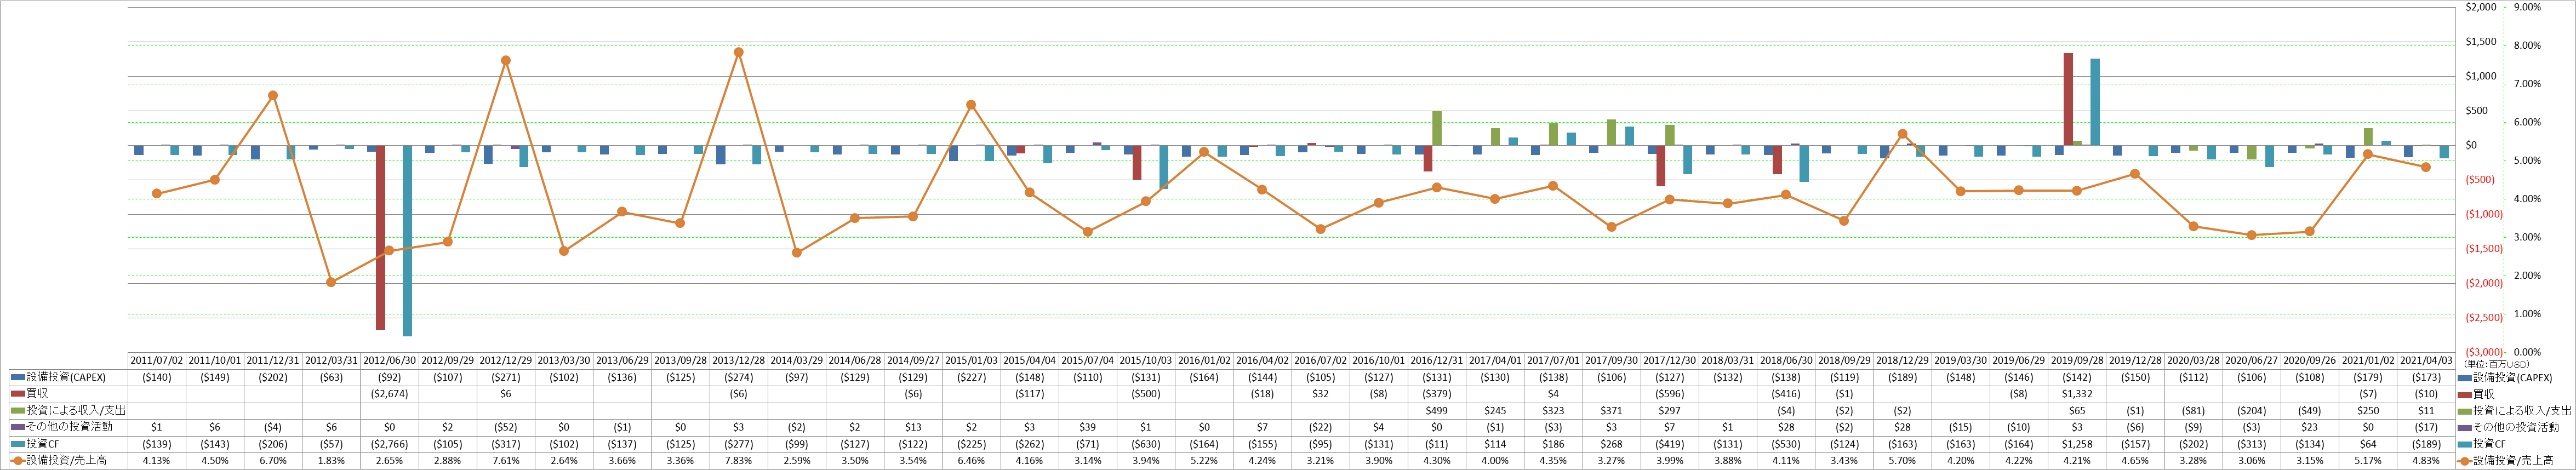Click the ($416) acquisition cell

[x=1786, y=394]
